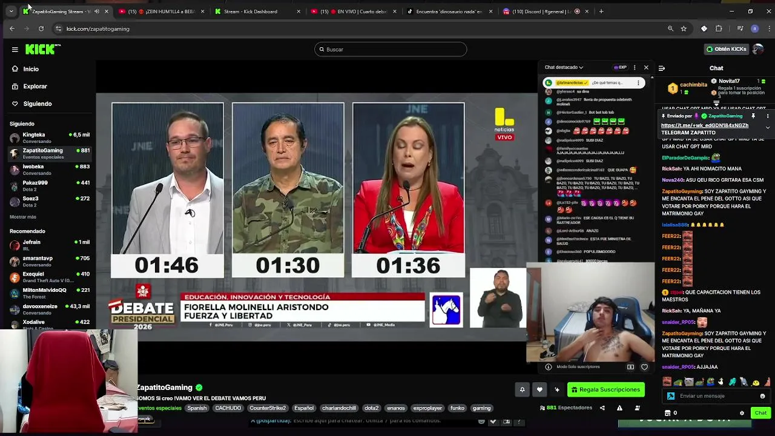Collapse chat with the arrow icon
This screenshot has width=775, height=436.
coord(662,68)
